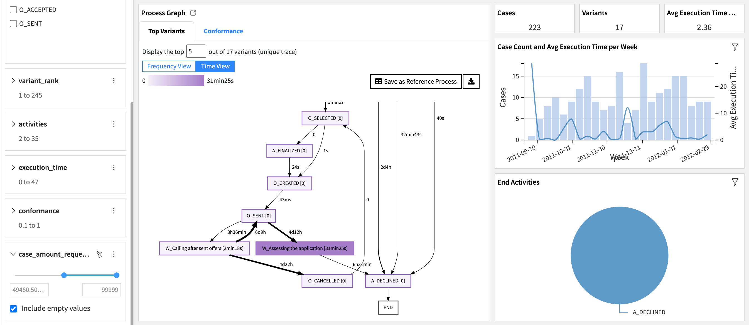Viewport: 749px width, 325px height.
Task: Collapse the case_amount_requested section
Action: (13, 254)
